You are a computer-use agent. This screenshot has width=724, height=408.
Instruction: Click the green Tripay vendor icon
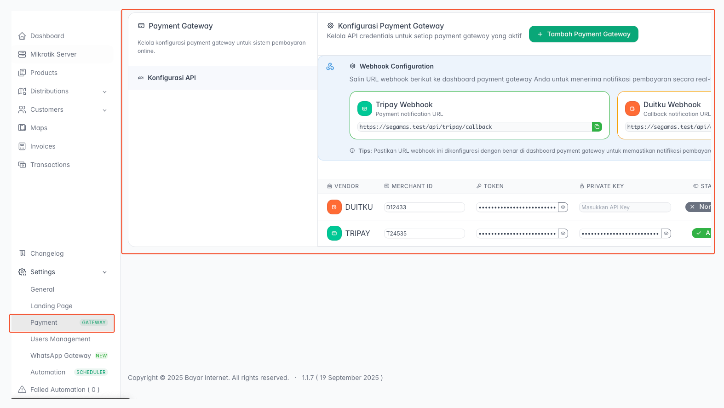pyautogui.click(x=334, y=233)
